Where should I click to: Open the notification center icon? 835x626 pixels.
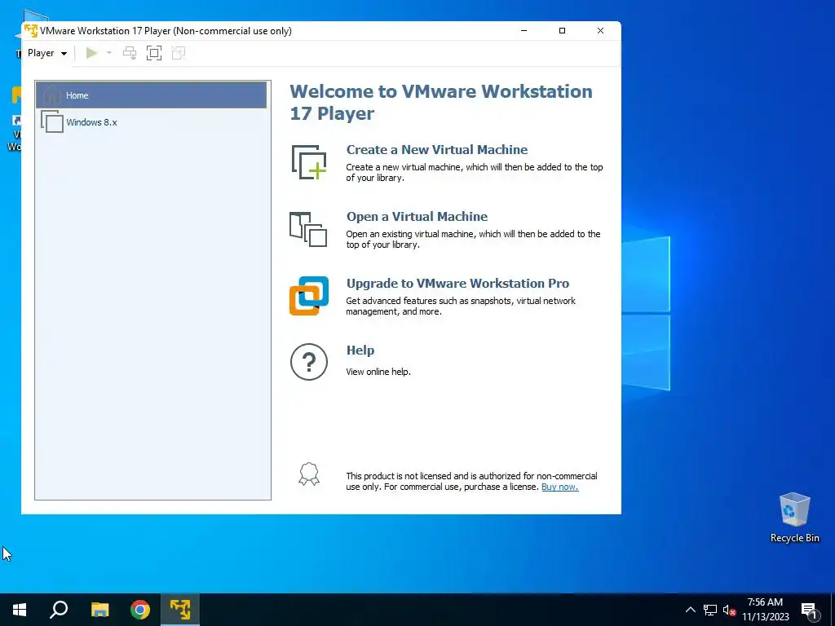810,611
